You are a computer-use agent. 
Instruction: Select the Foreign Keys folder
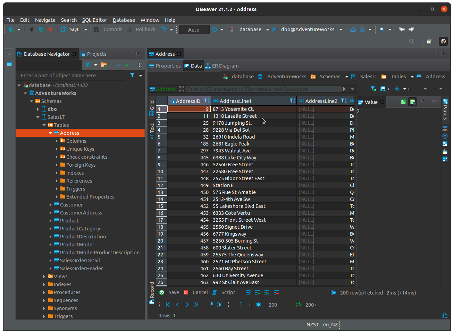pos(81,165)
